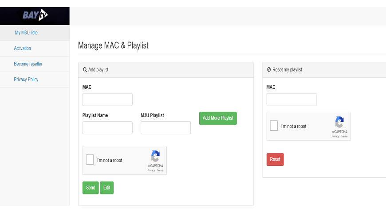The height and width of the screenshot is (213, 386).
Task: Click reCAPTCHA logo in Add playlist panel
Action: click(155, 156)
